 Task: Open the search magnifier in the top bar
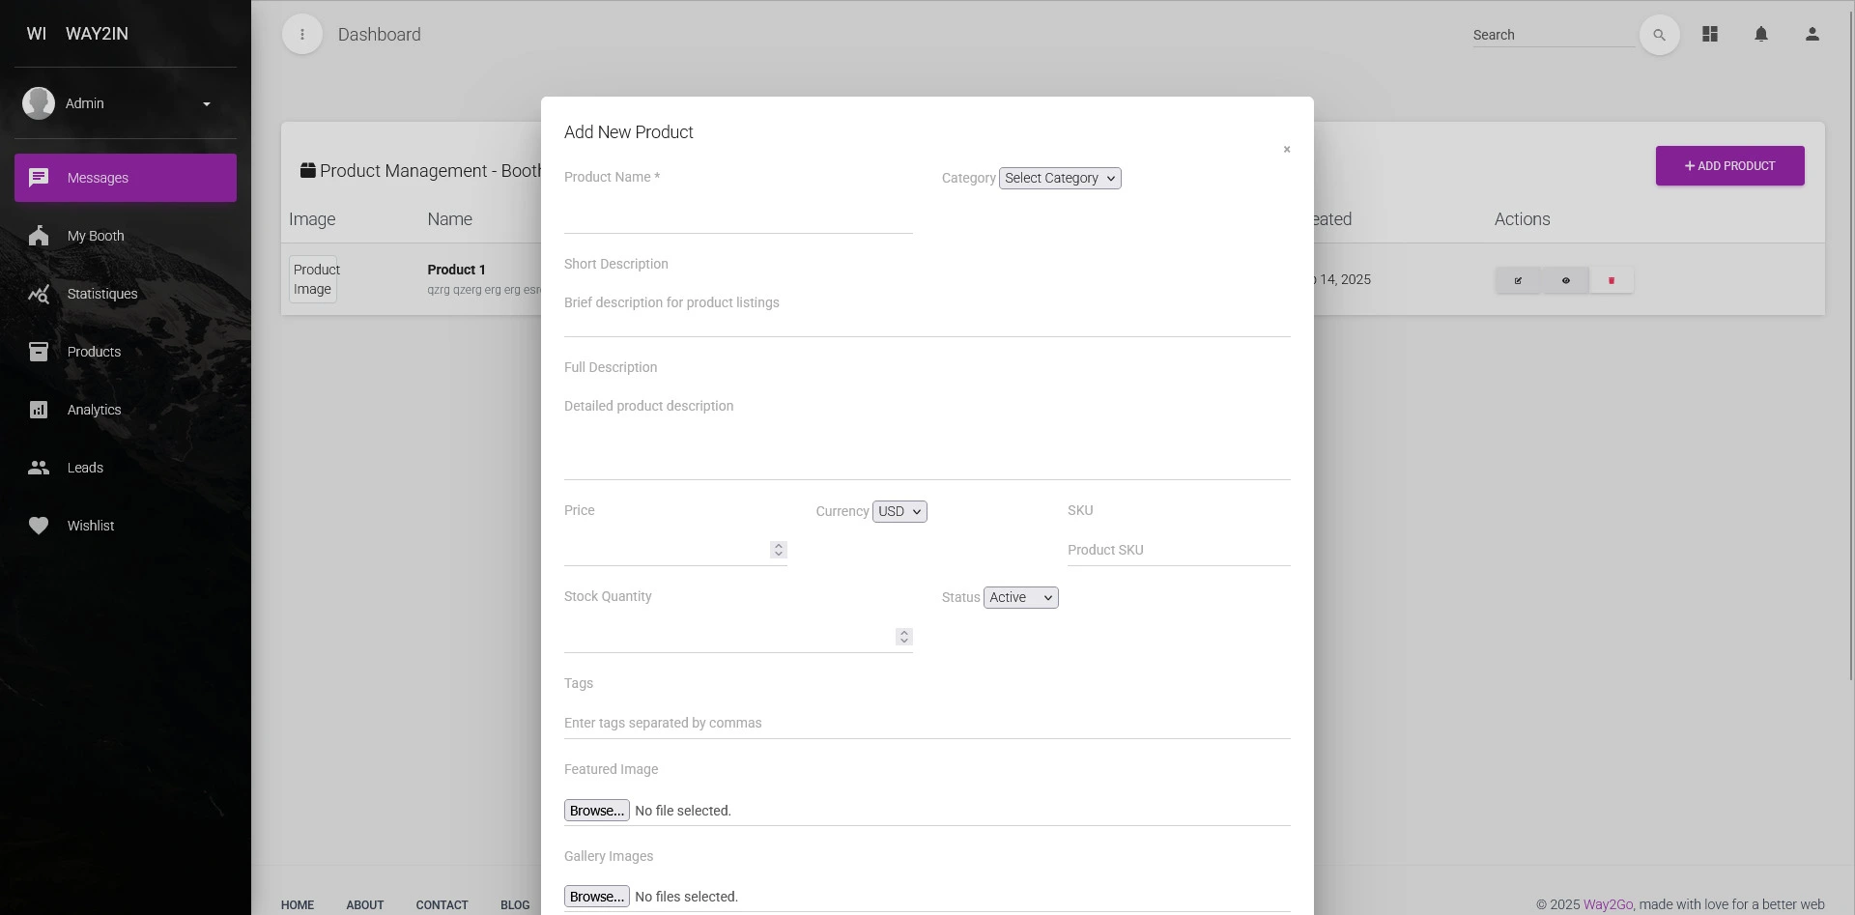[1659, 34]
